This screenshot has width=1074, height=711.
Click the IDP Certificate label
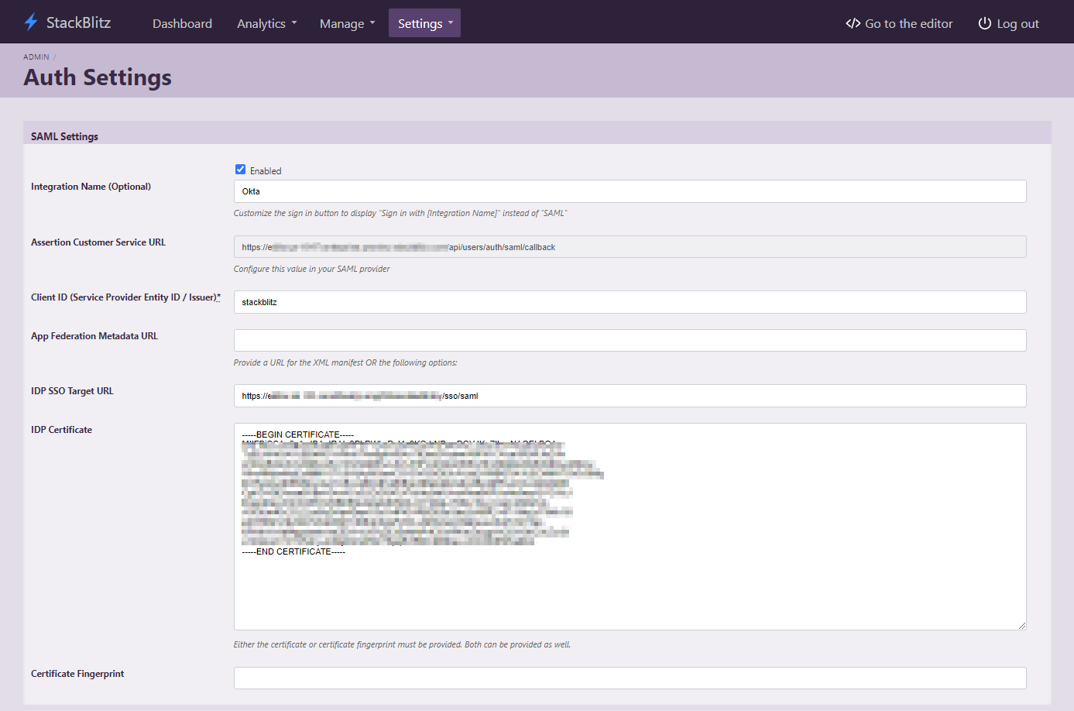point(61,430)
